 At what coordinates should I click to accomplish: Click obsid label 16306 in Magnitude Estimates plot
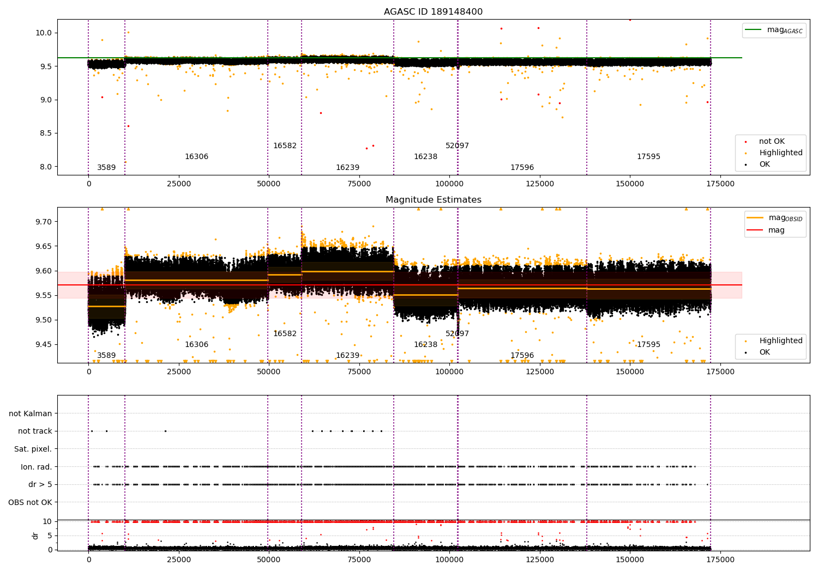coord(196,345)
